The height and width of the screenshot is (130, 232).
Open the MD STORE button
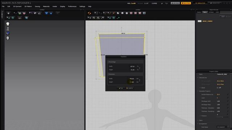coord(186,3)
